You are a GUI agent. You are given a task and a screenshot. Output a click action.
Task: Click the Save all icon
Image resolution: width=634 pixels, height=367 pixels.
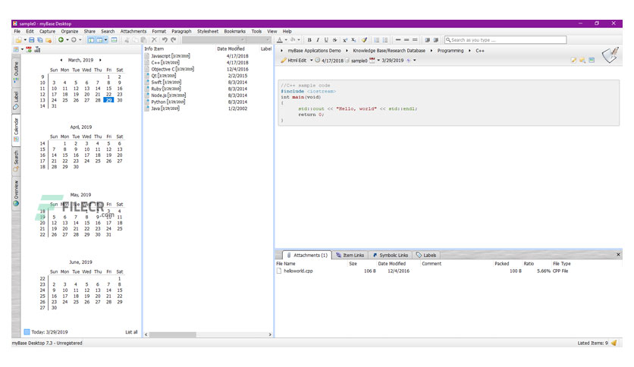click(x=40, y=40)
